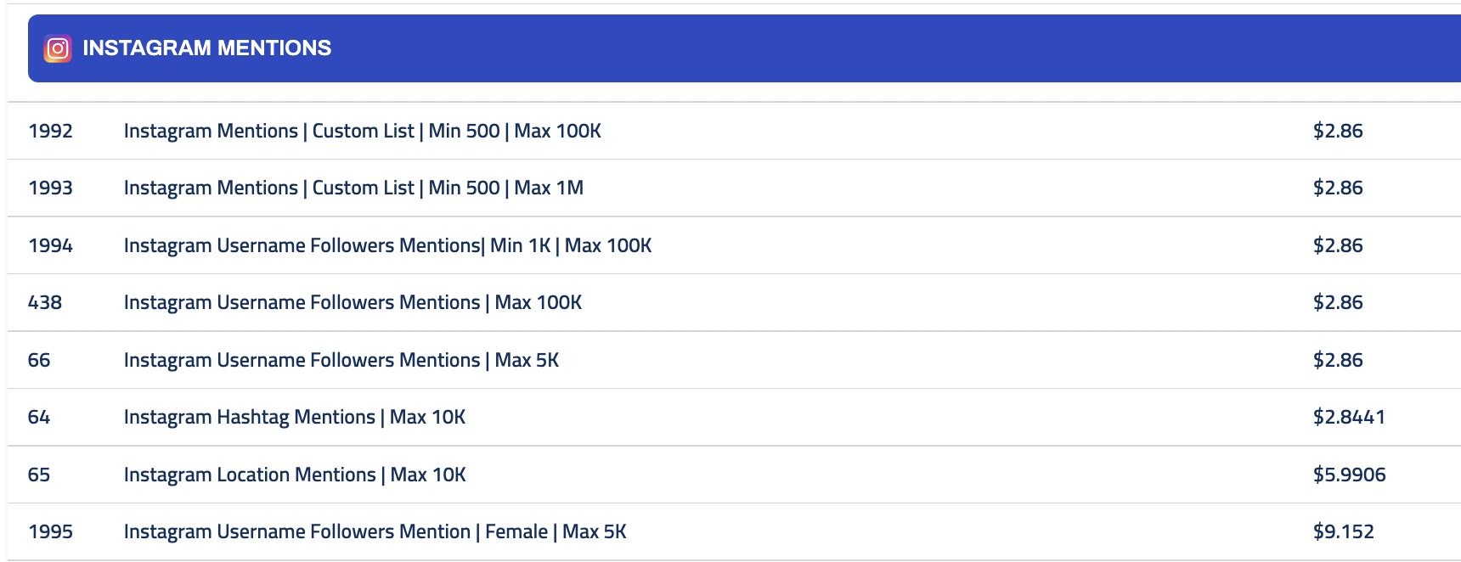Open Username Followers Mentions Max 5K service

pyautogui.click(x=341, y=360)
